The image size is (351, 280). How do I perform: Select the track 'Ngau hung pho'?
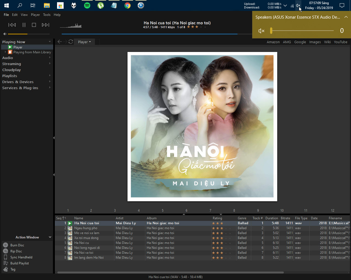tap(86, 228)
